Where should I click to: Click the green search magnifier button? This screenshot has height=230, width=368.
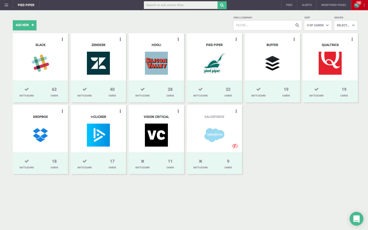222,5
